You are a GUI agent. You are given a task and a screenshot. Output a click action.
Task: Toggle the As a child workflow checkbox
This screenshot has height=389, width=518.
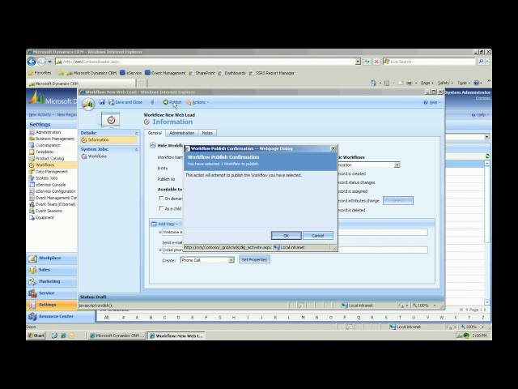[161, 208]
